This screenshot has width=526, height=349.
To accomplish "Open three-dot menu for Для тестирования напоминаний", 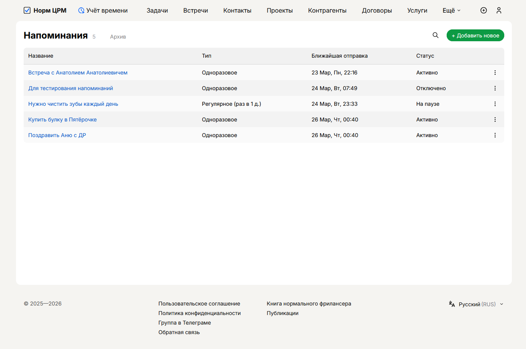I will pos(495,88).
